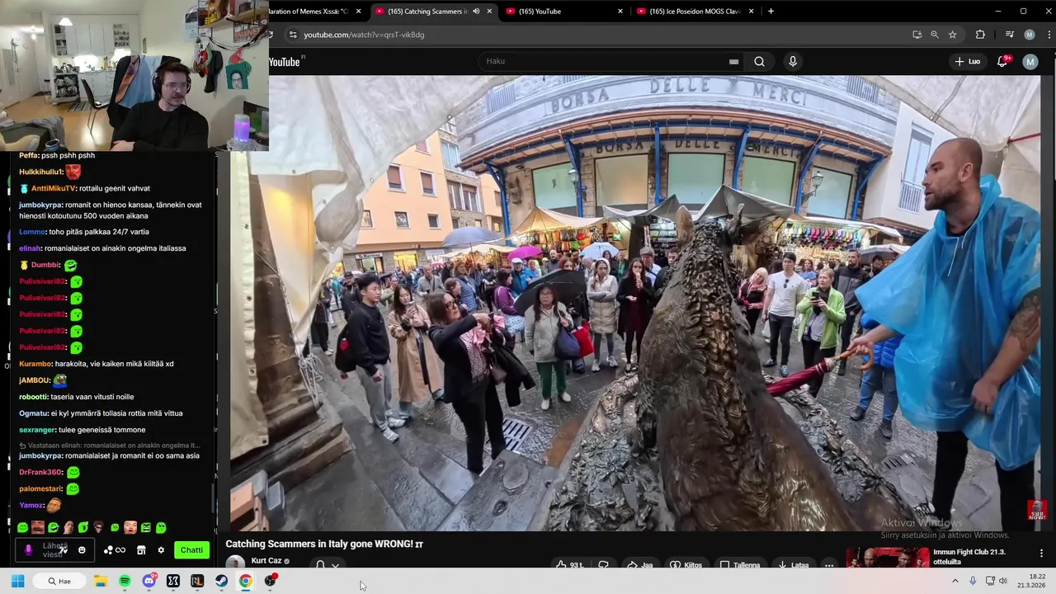
Task: Bookmark this page with the star icon
Action: (953, 35)
